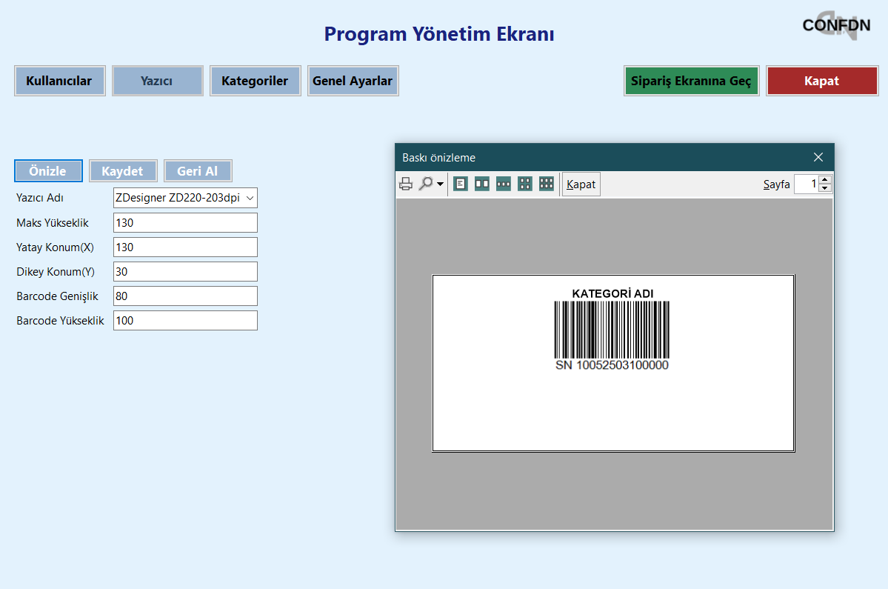Screen dimensions: 888x589
Task: Click Sipariş Ekranına Geç
Action: [x=691, y=81]
